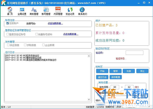Open 发送记录 send records

[x=70, y=11]
